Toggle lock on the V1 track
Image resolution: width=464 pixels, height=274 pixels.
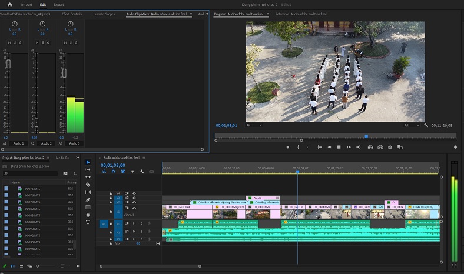pyautogui.click(x=112, y=211)
